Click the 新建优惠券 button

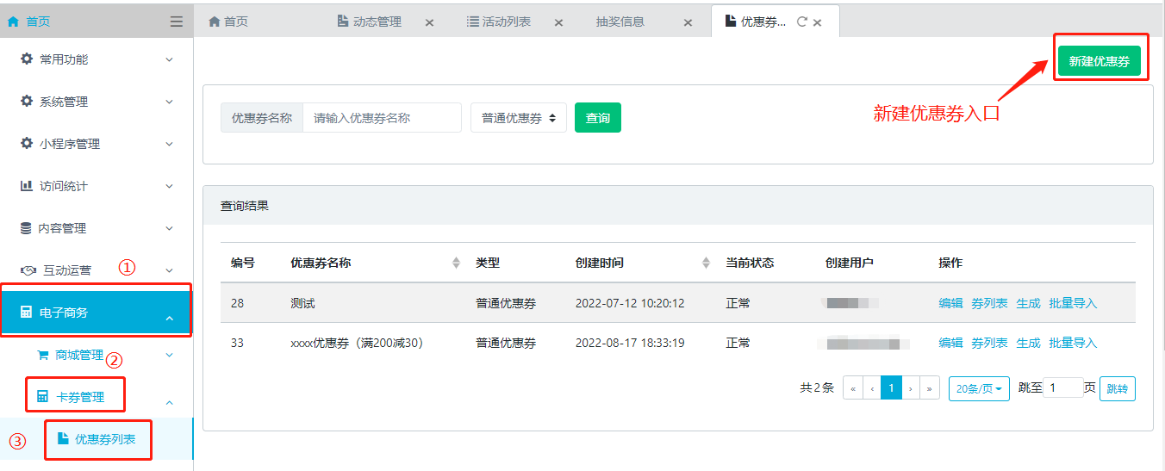click(x=1099, y=61)
